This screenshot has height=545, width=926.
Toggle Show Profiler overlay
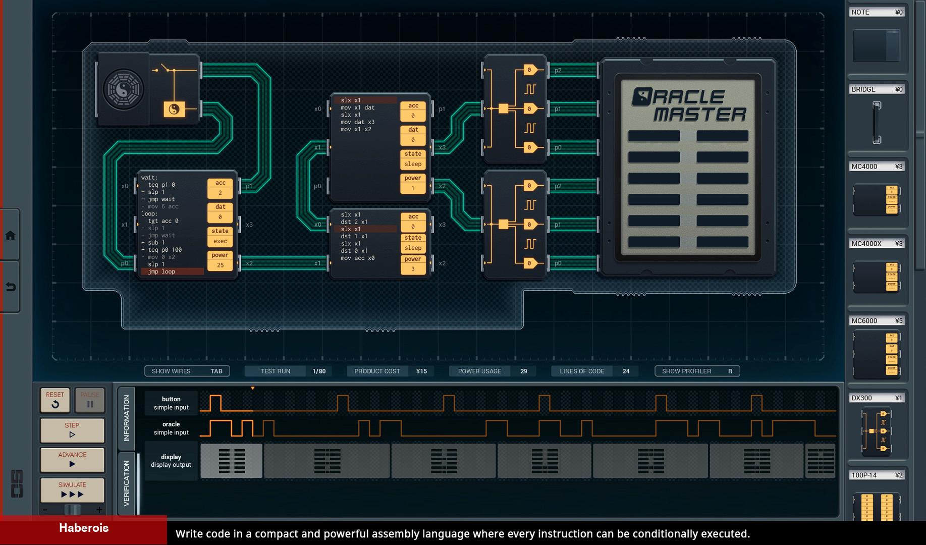tap(697, 371)
